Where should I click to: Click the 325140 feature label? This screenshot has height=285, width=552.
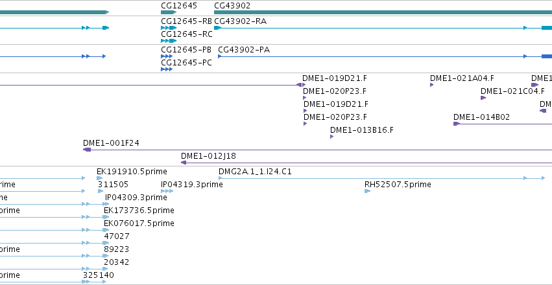click(98, 275)
